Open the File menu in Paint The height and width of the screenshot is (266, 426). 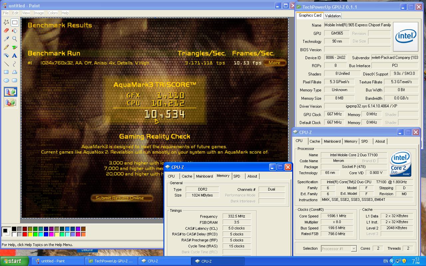click(x=6, y=13)
